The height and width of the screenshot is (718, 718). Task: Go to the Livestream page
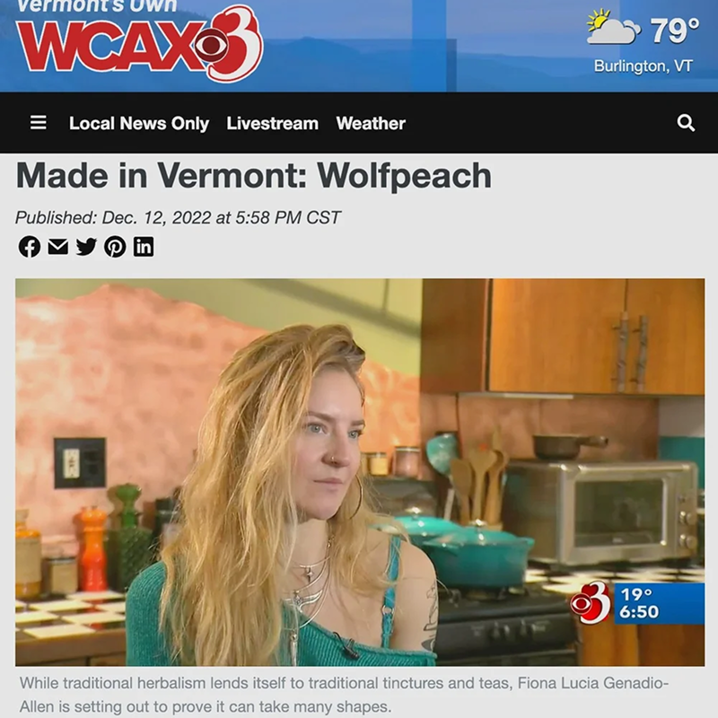273,123
